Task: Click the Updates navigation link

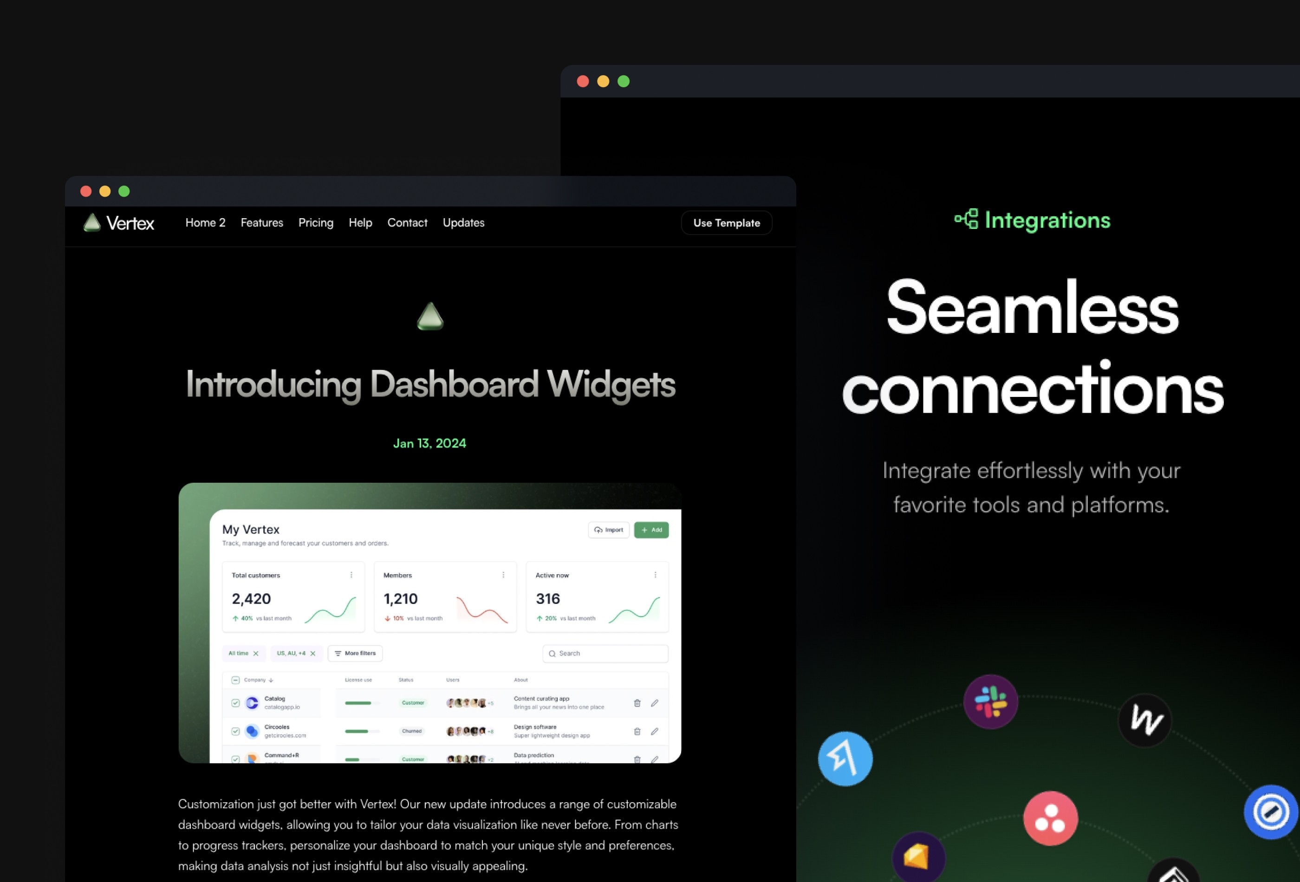Action: coord(463,222)
